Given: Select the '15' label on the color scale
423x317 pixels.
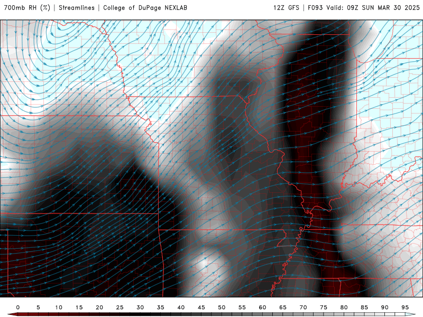Looking at the screenshot, I should pos(79,307).
